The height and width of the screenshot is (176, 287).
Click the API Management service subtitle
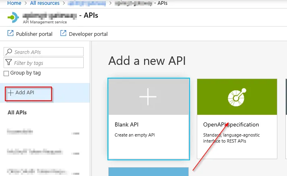[45, 22]
